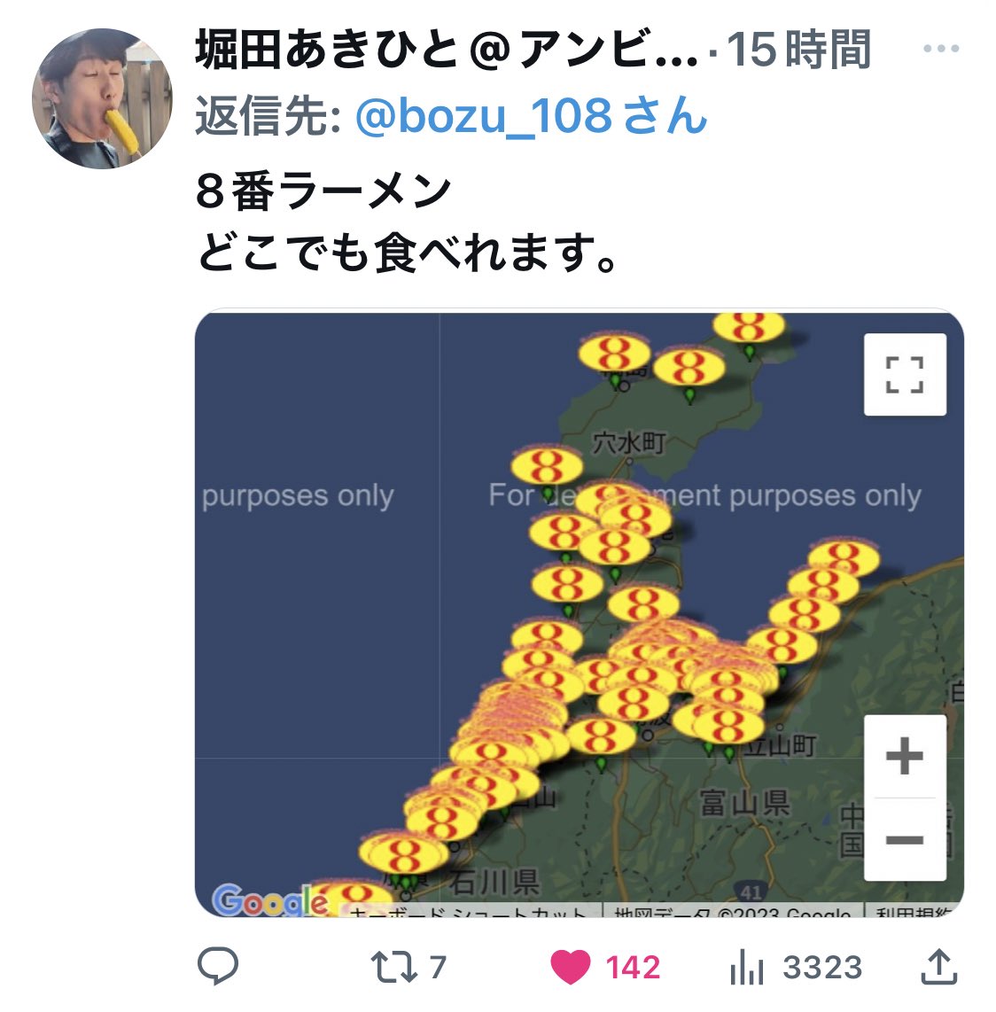Unlike the tweet via pink heart
The width and height of the screenshot is (996, 1012).
[570, 967]
